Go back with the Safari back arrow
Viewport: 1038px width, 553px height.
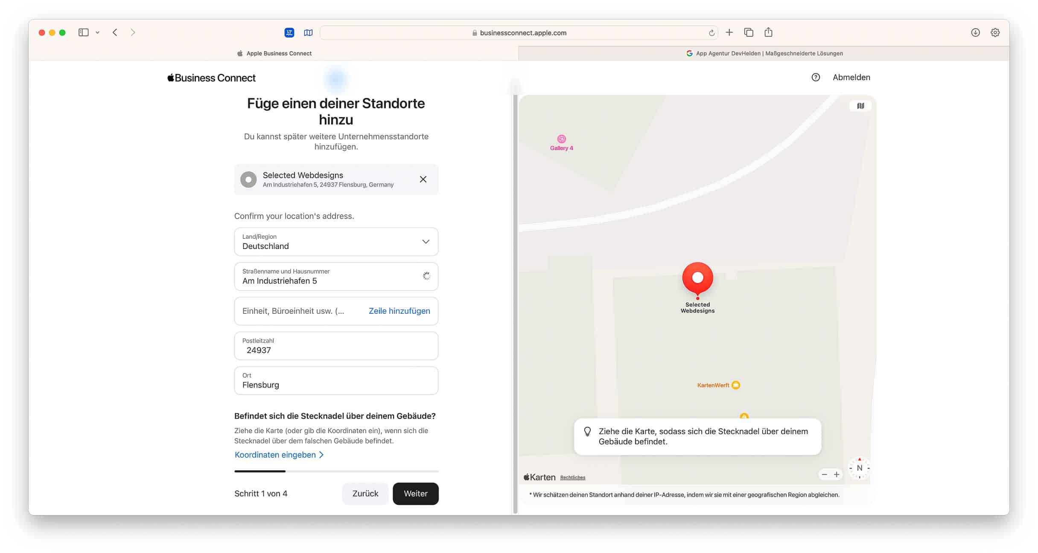click(x=115, y=32)
